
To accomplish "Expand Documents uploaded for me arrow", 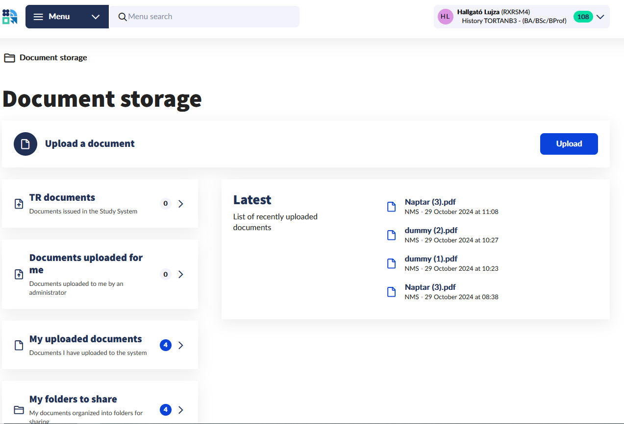I will click(x=181, y=274).
